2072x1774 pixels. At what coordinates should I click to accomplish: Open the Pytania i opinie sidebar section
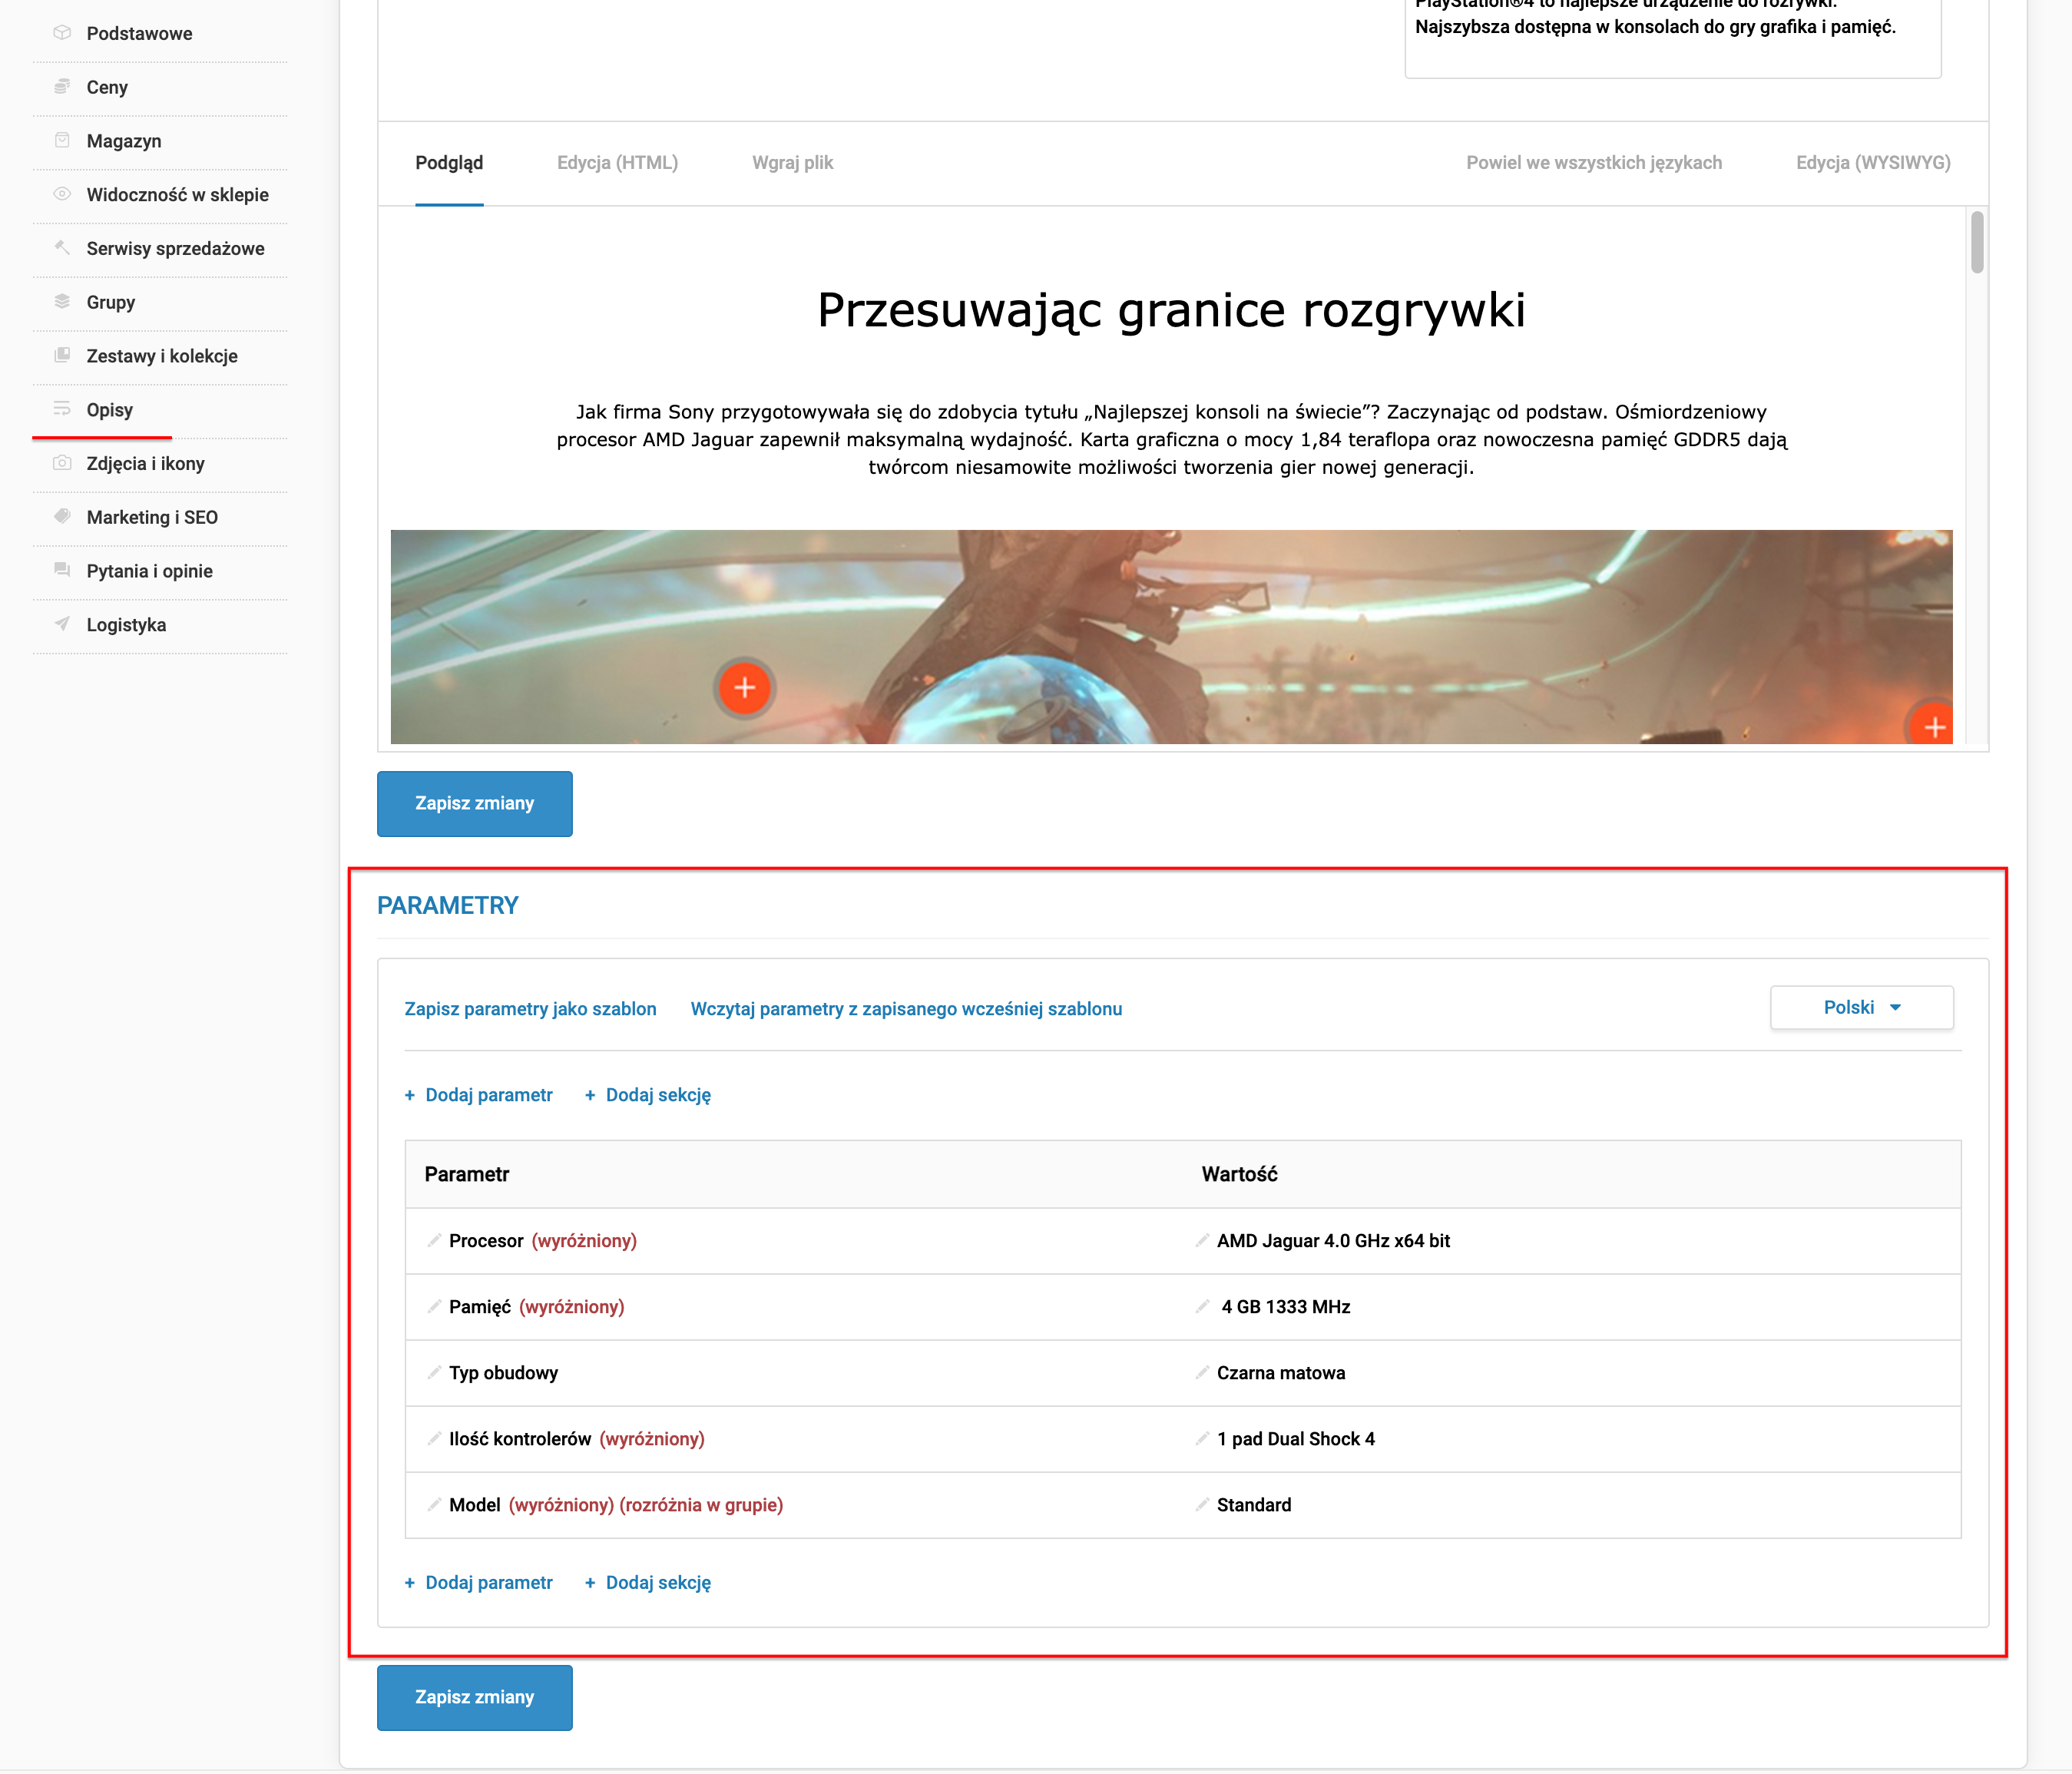150,571
